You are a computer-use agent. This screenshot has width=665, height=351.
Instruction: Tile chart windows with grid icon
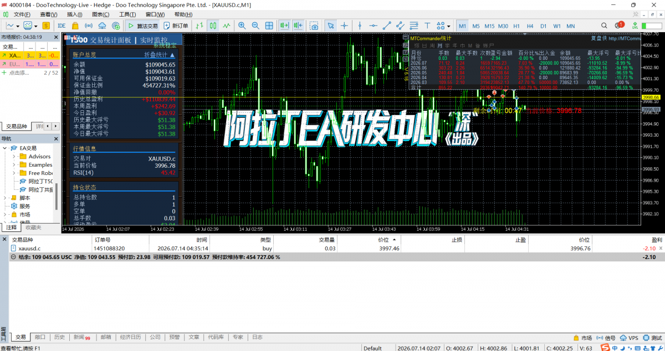pos(269,25)
